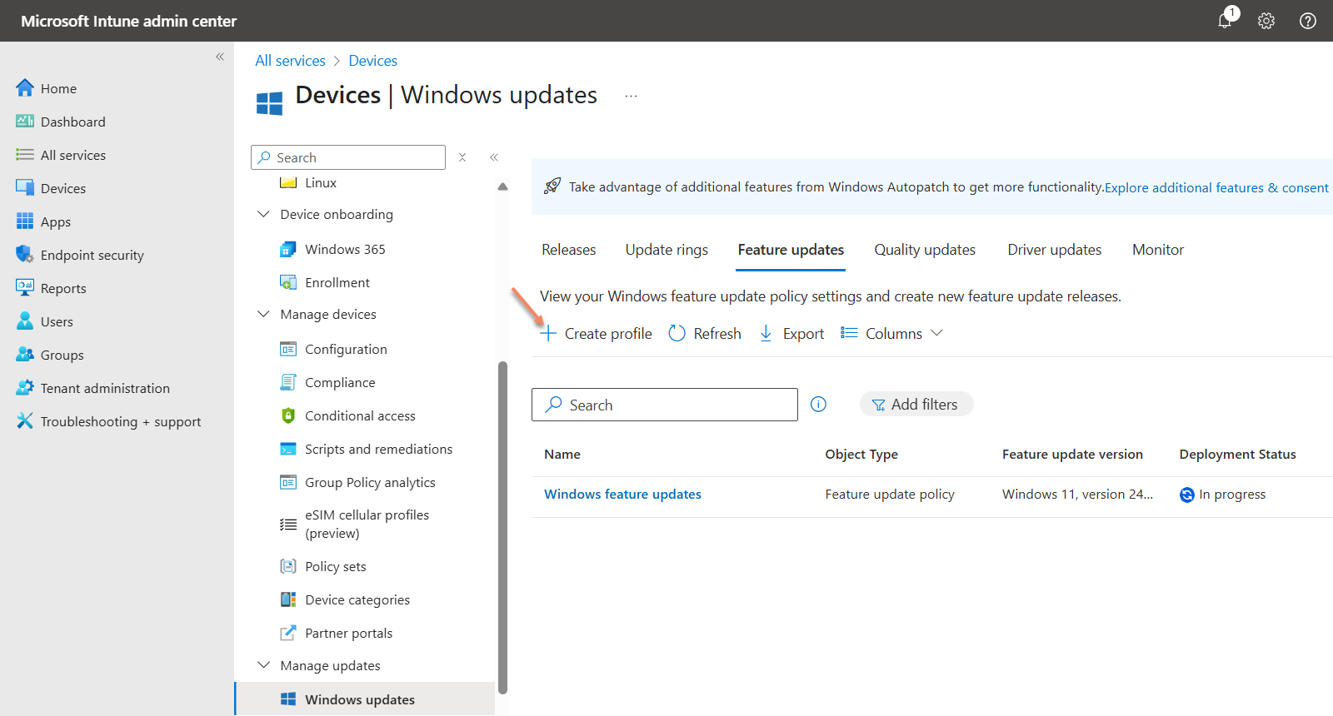Switch to the Update rings tab

(666, 250)
